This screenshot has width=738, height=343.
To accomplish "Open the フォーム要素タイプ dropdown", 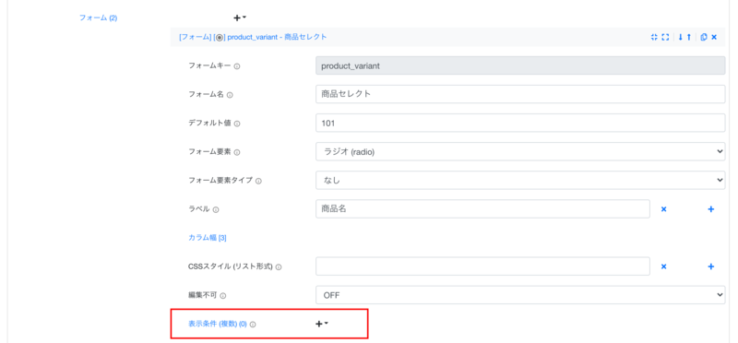I will (x=520, y=180).
